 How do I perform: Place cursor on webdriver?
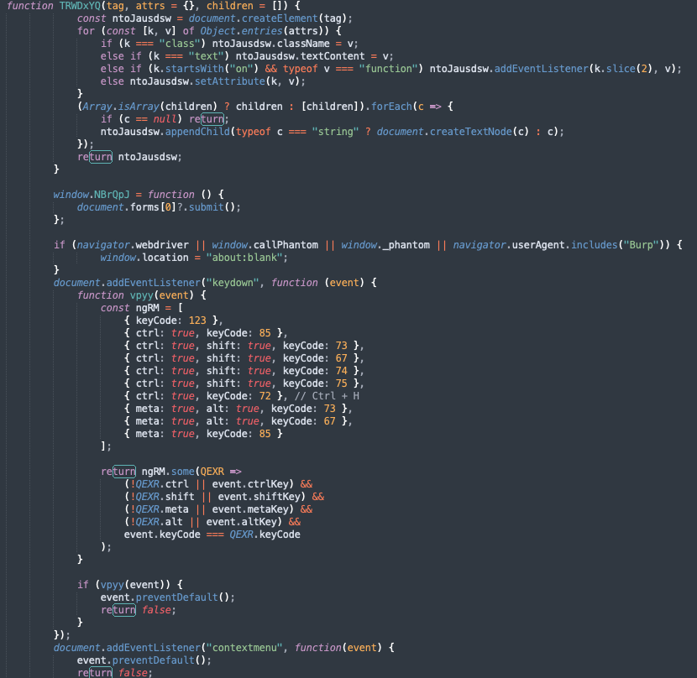[162, 245]
